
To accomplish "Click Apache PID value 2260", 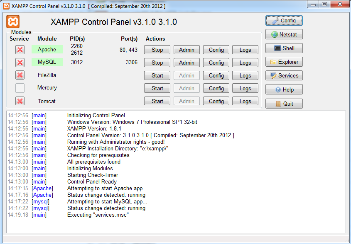I will point(77,46).
